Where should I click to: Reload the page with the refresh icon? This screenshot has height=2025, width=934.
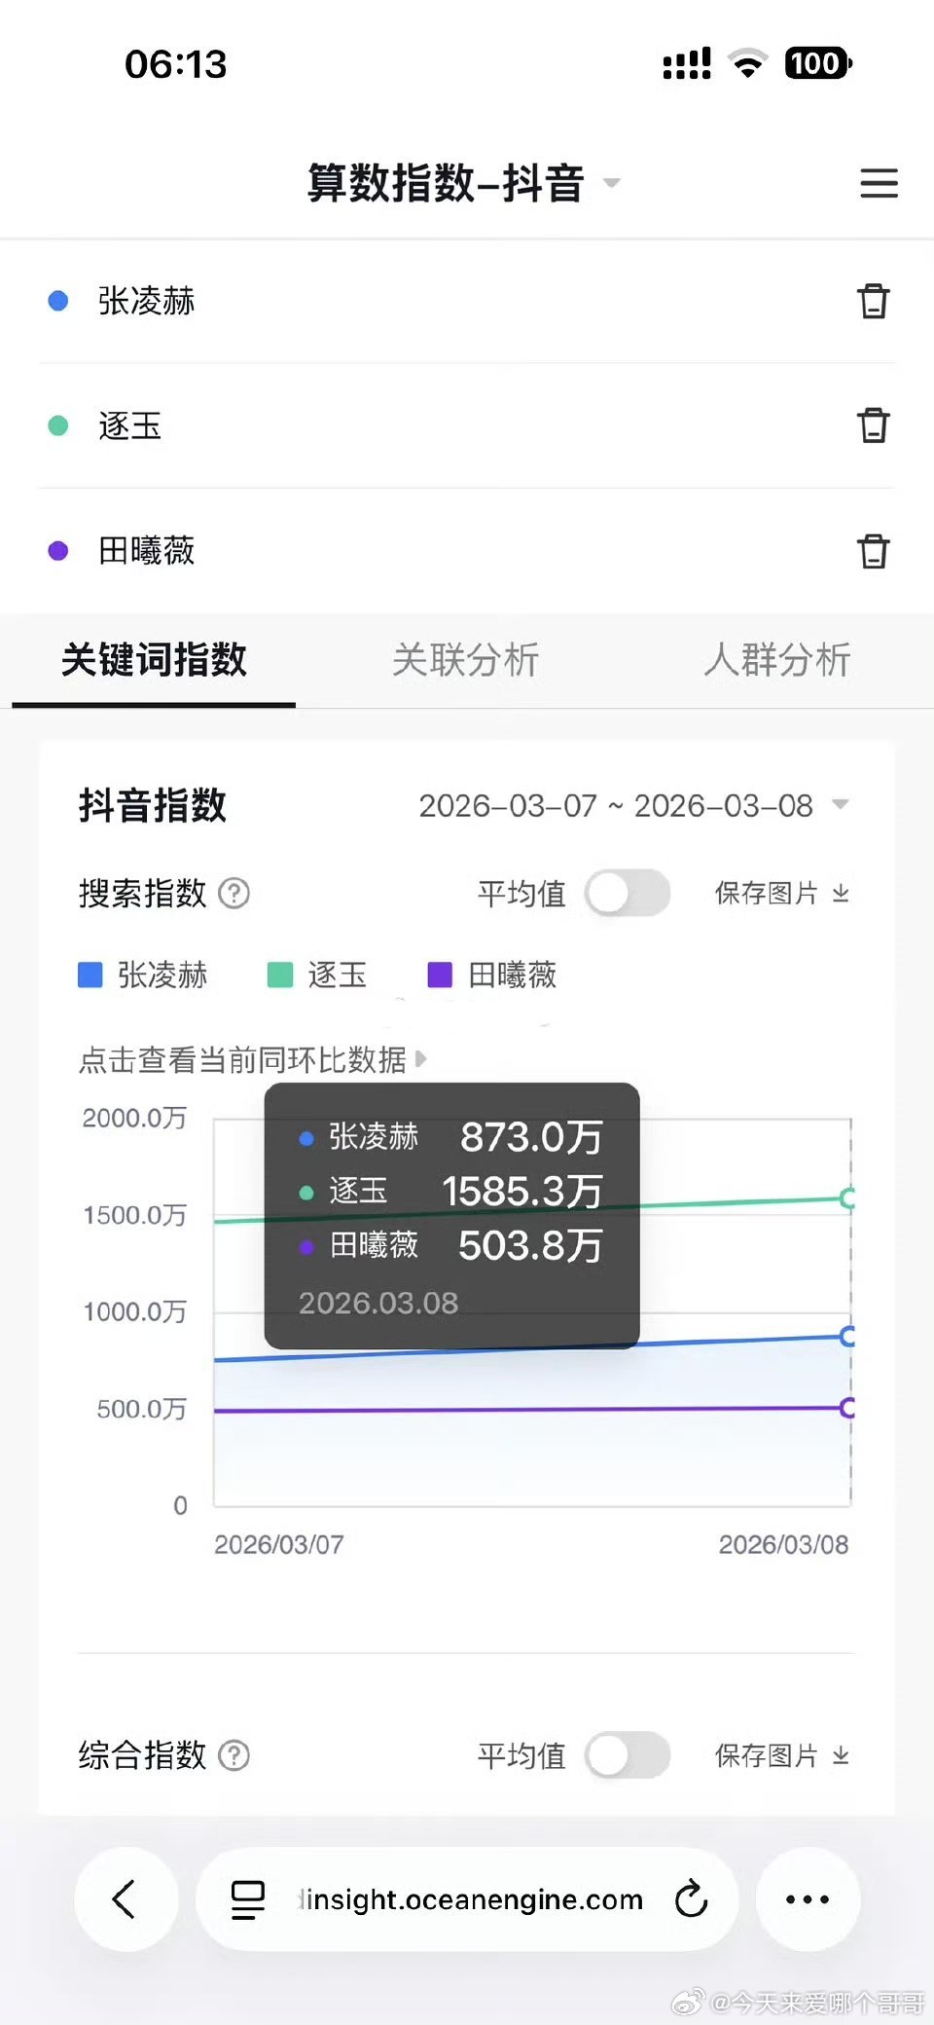691,1898
